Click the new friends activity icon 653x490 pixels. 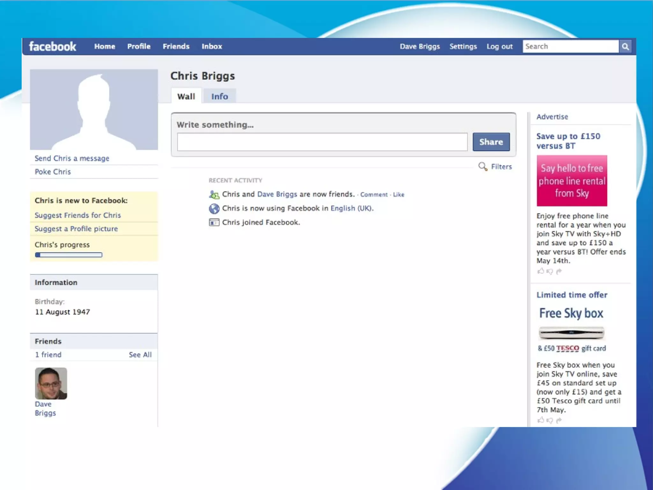tap(214, 194)
